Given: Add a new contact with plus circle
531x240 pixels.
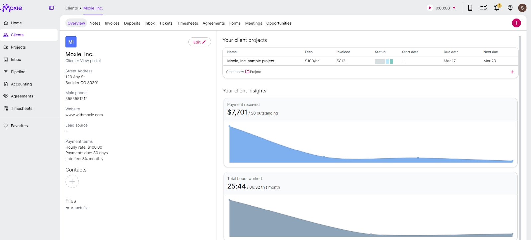Looking at the screenshot, I should [x=72, y=181].
